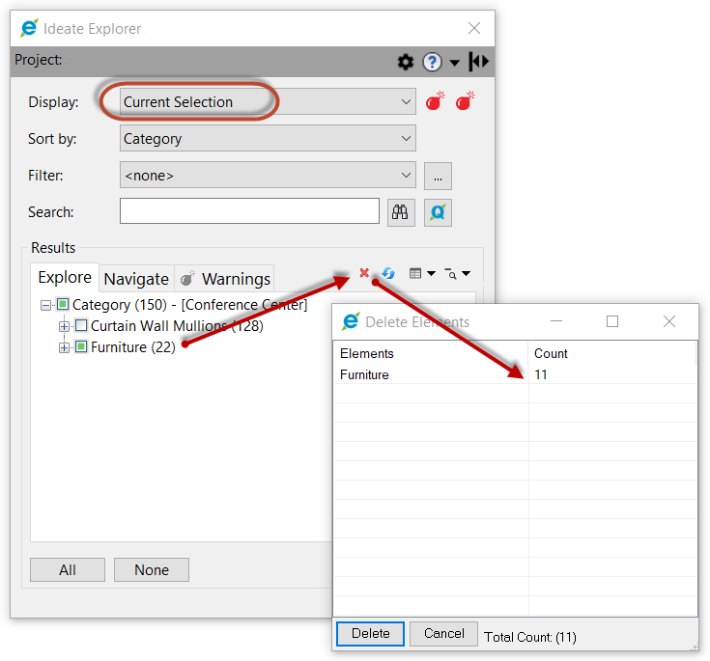Click the Ideate Explorer logo icon
710x661 pixels.
tap(29, 28)
